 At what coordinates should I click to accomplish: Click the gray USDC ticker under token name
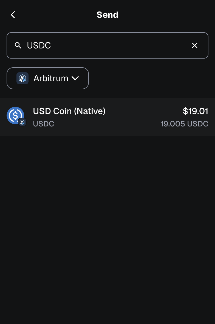tap(43, 124)
